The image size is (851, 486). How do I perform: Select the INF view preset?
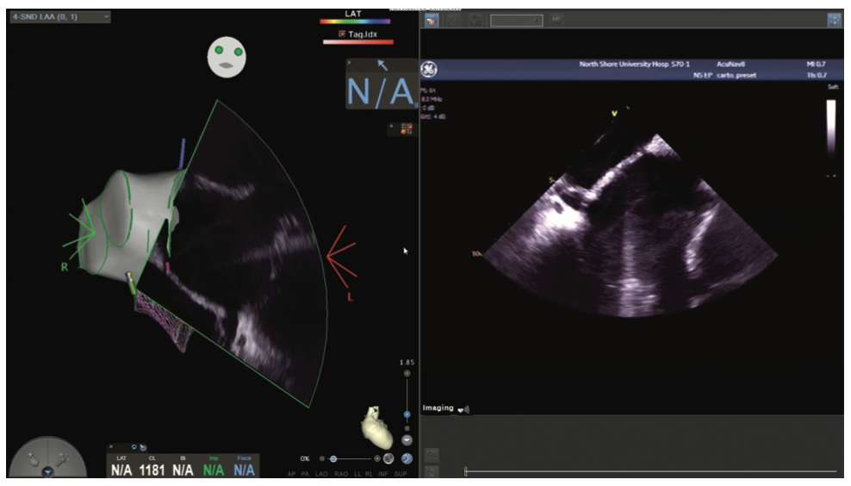[383, 474]
